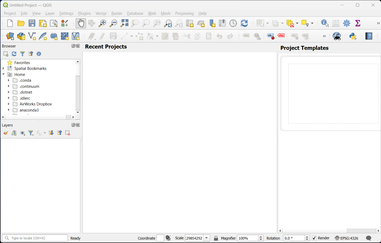Activate the Pan Map hand tool
The height and width of the screenshot is (243, 381).
81,23
